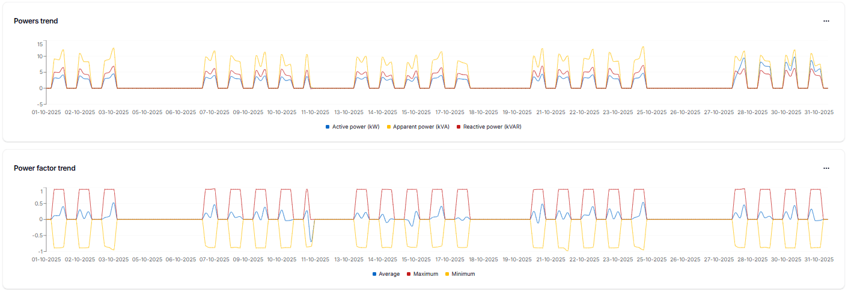Click the blue Average legend marker

point(374,274)
